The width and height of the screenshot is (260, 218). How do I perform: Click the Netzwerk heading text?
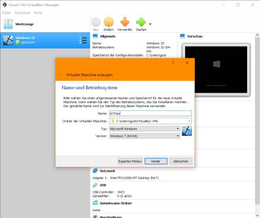click(x=107, y=171)
